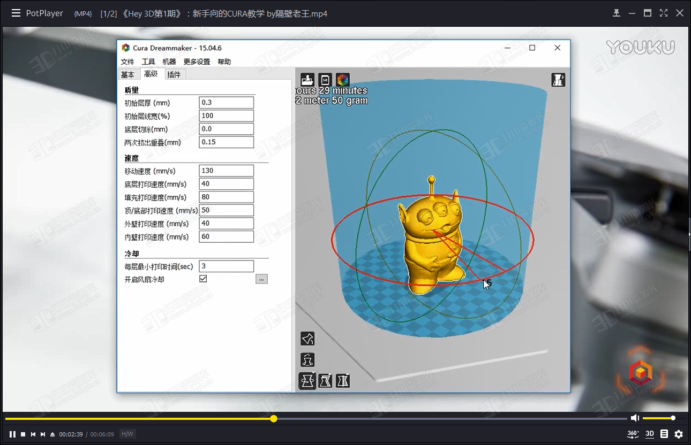Image resolution: width=691 pixels, height=445 pixels.
Task: Click the 顶/底部打印速度 input field
Action: [x=226, y=210]
